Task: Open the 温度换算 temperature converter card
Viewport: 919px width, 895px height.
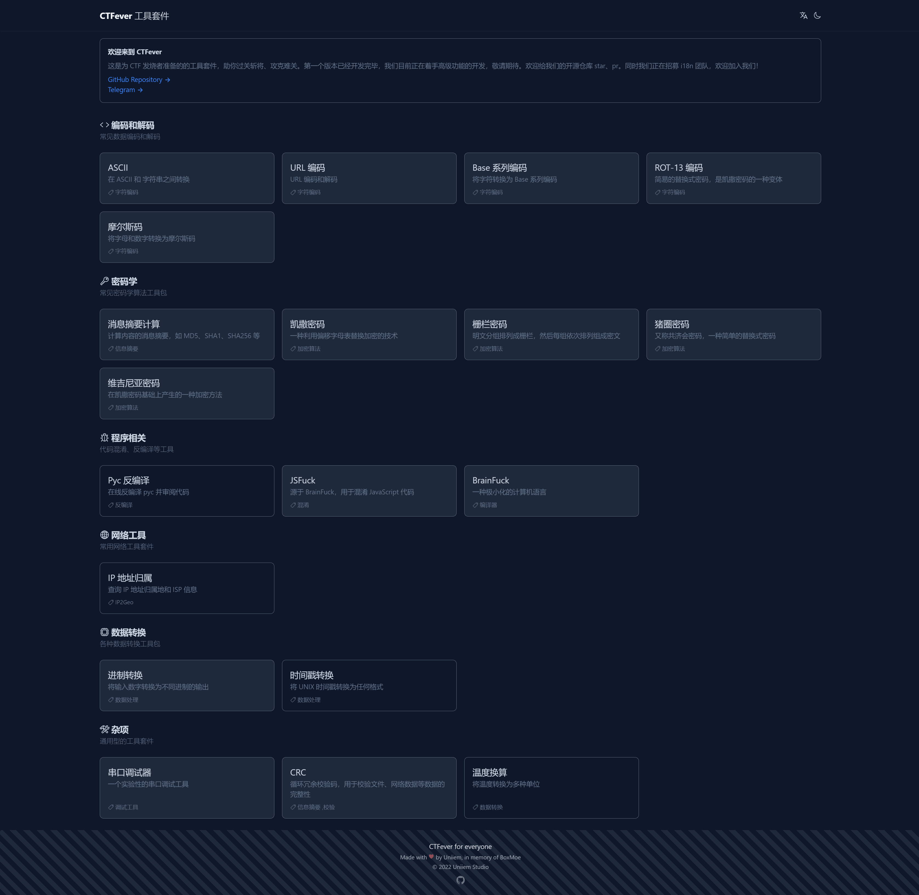Action: pos(551,787)
